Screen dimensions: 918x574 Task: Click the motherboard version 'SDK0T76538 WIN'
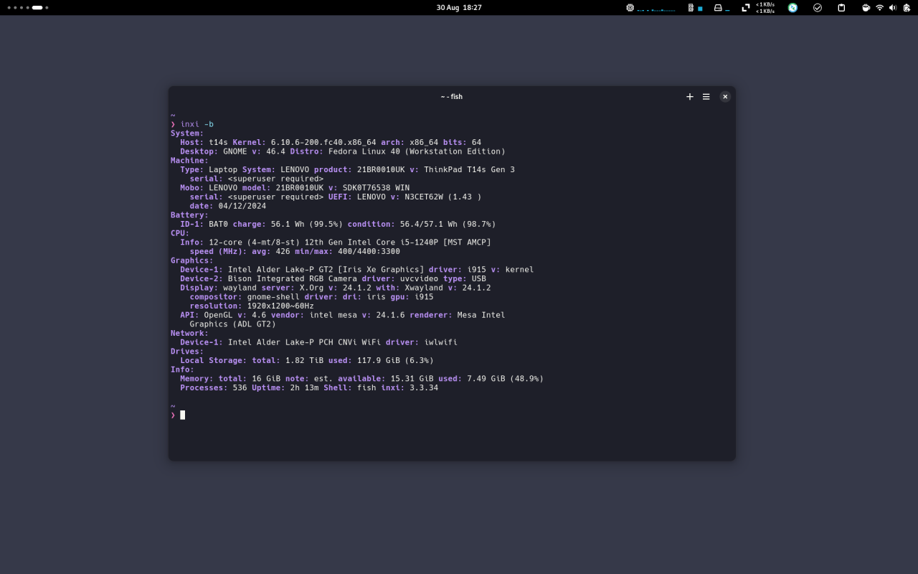(376, 188)
